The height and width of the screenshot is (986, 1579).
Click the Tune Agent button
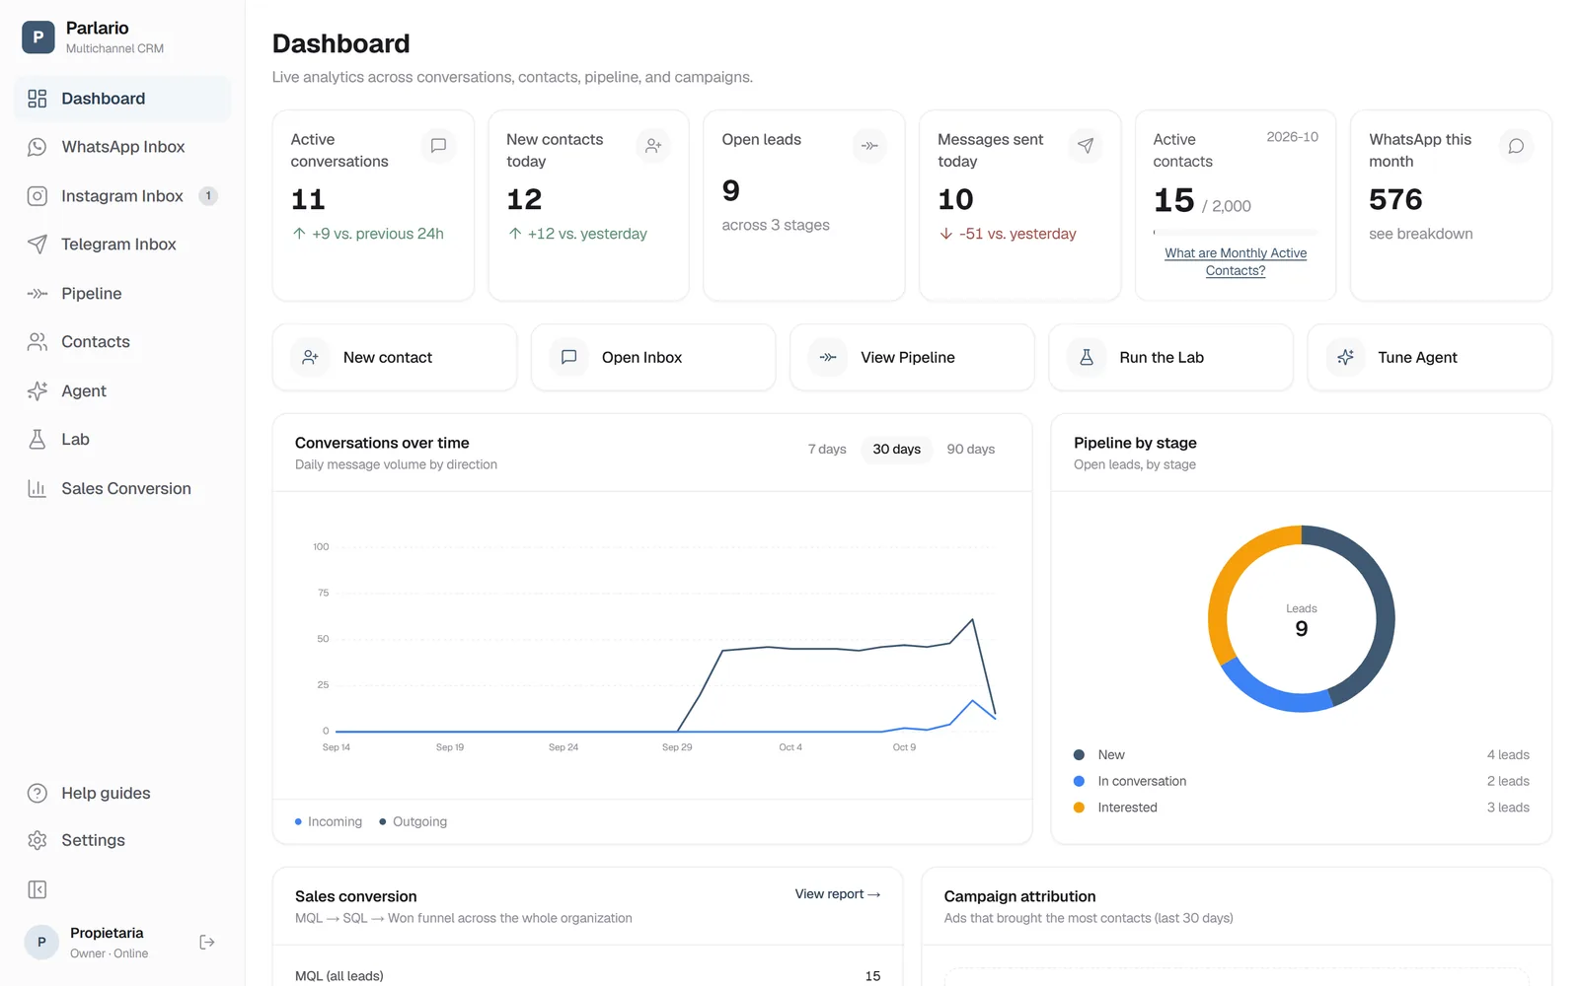[1430, 358]
